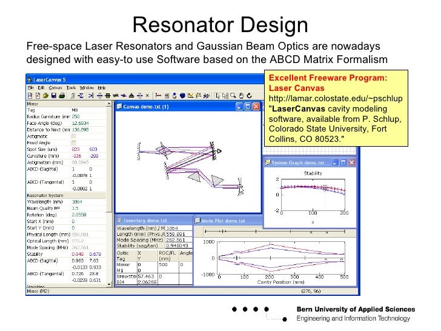
Task: Click property panel scrollbar down arrow
Action: [109, 284]
